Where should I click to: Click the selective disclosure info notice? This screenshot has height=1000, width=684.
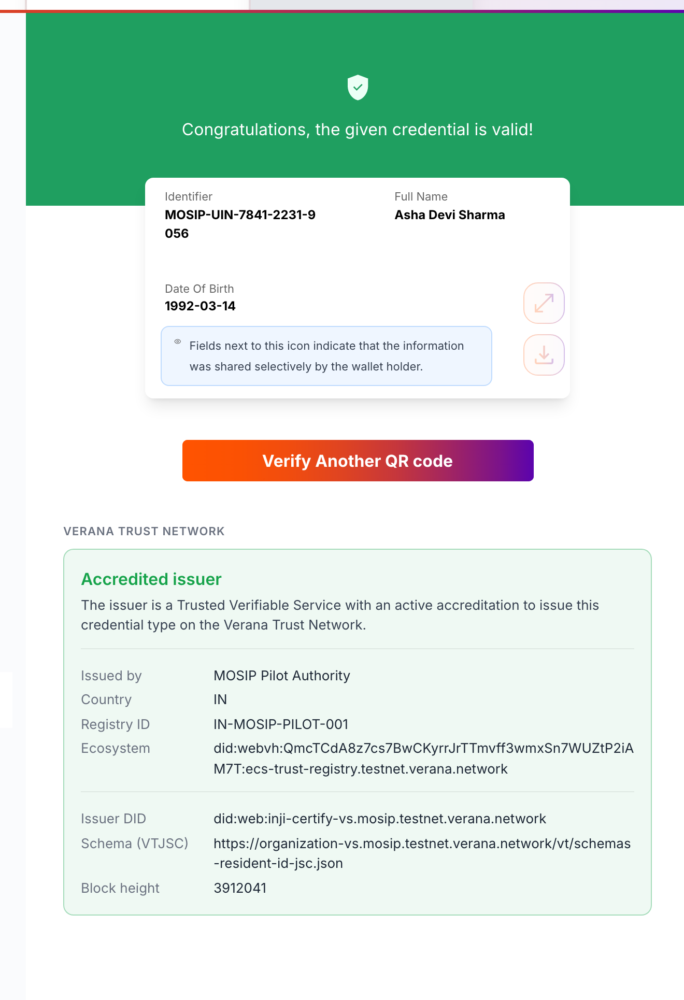coord(326,356)
